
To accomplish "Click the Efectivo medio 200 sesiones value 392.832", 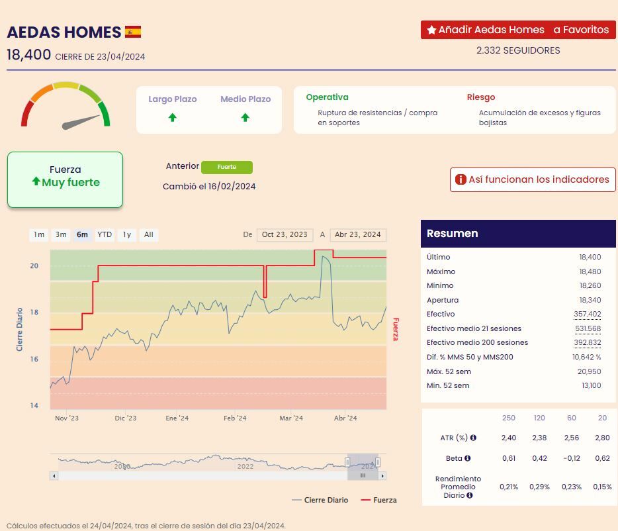I will 588,342.
